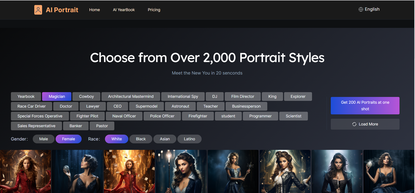This screenshot has height=193, width=415.
Task: Select the Scientist style tag
Action: (x=293, y=116)
